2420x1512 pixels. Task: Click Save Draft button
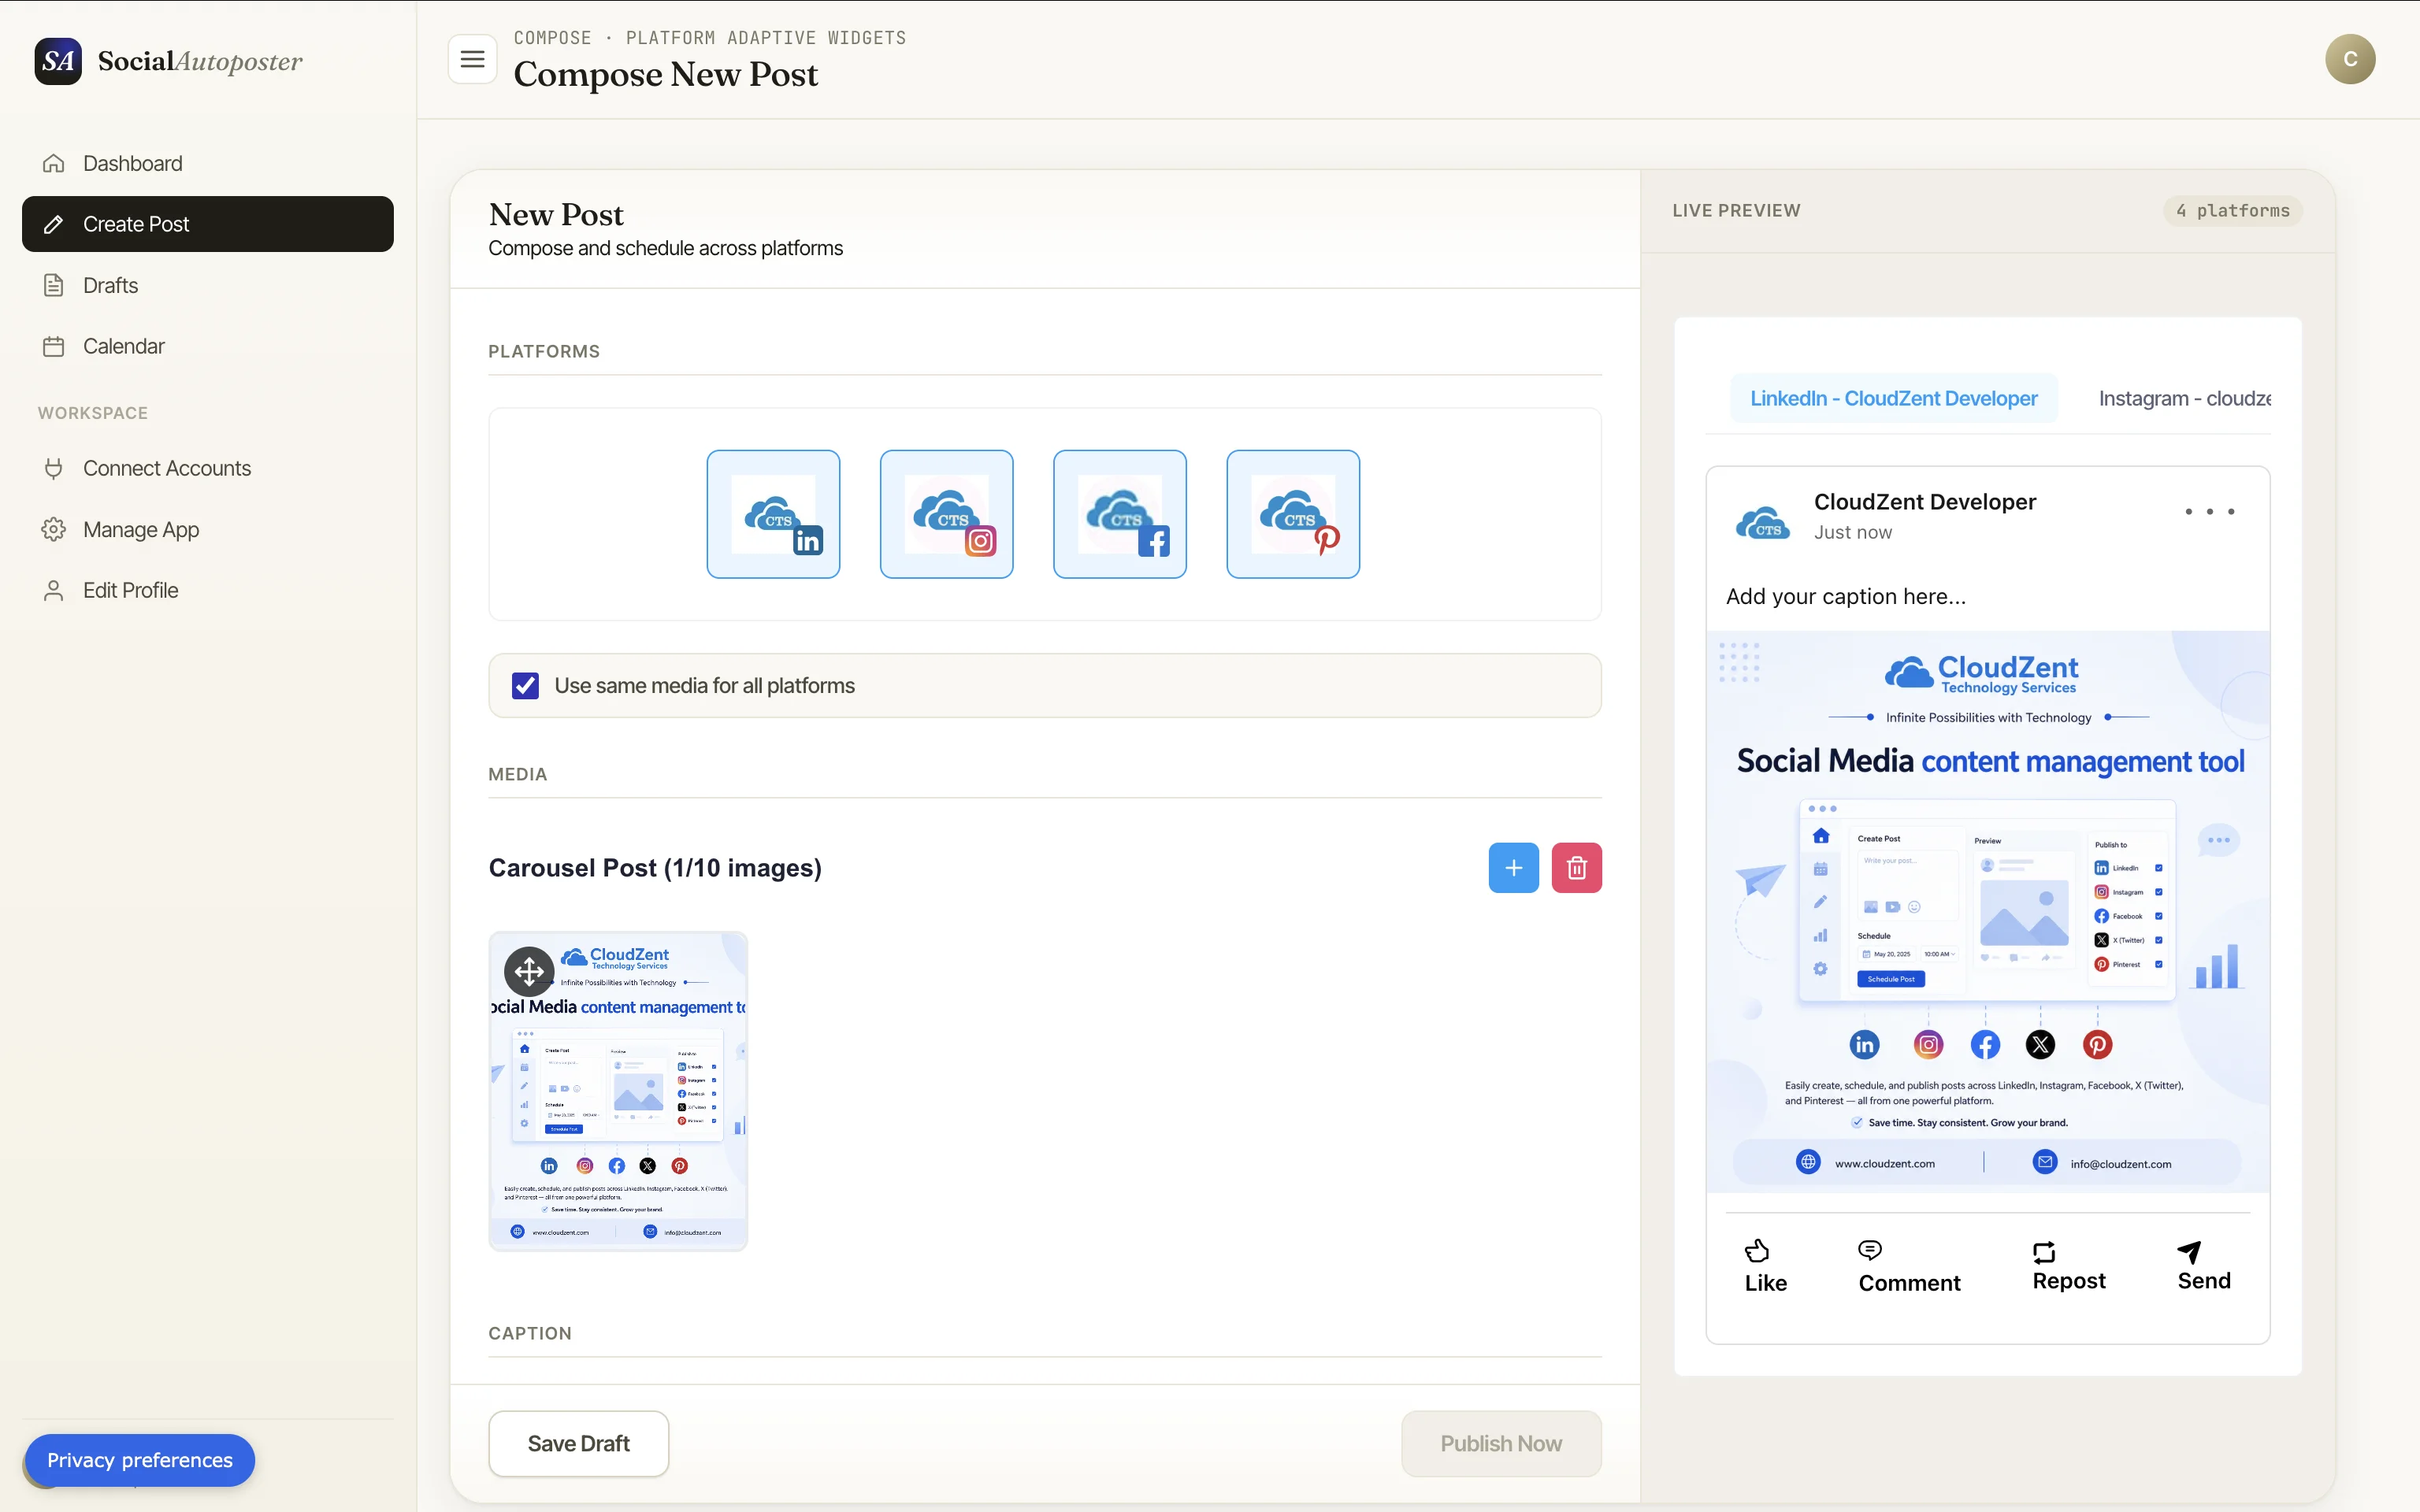(579, 1444)
